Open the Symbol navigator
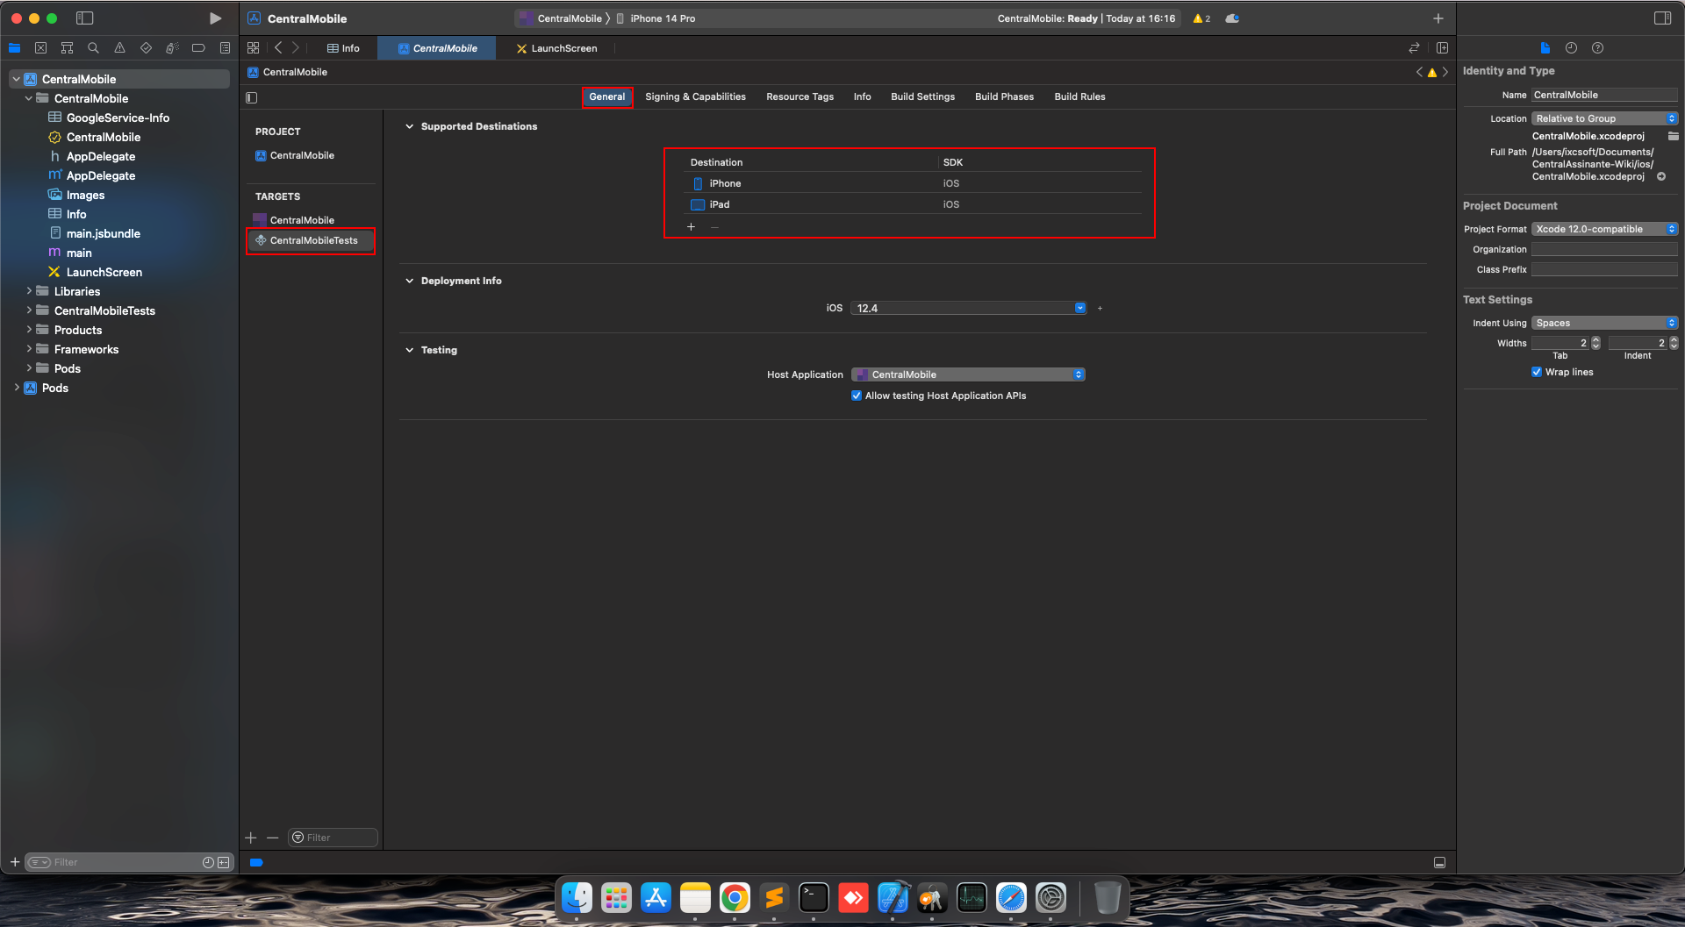Image resolution: width=1685 pixels, height=927 pixels. pos(67,48)
